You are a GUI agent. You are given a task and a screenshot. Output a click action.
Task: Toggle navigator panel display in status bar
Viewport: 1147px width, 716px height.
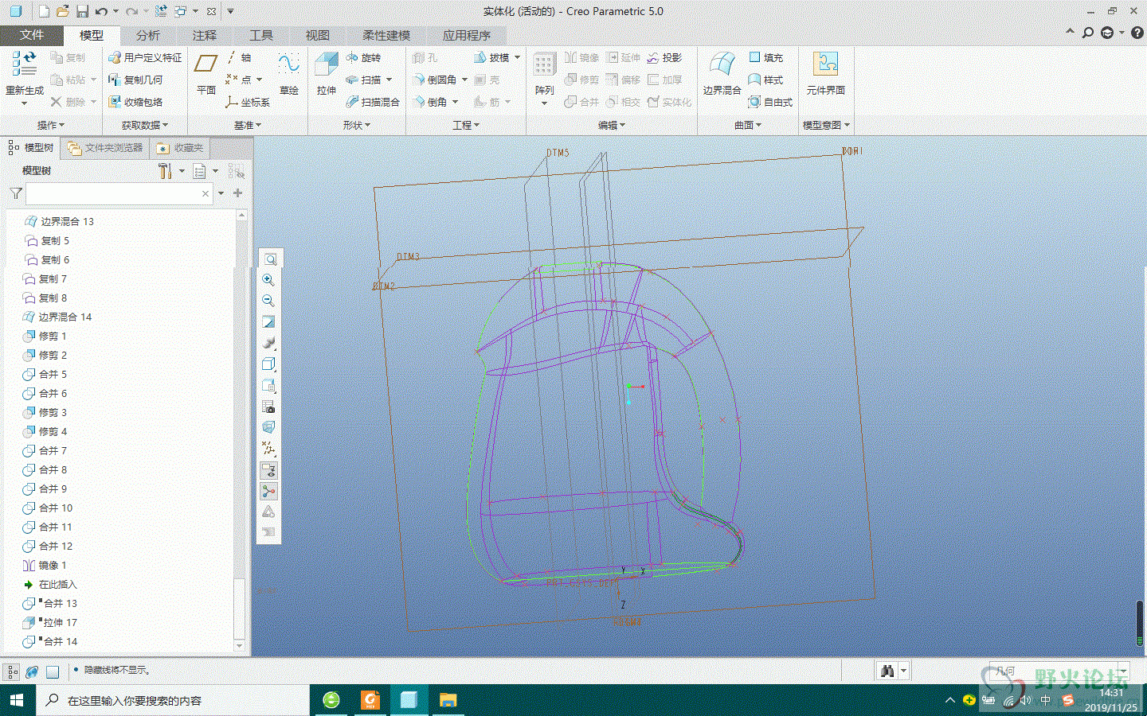pos(12,671)
